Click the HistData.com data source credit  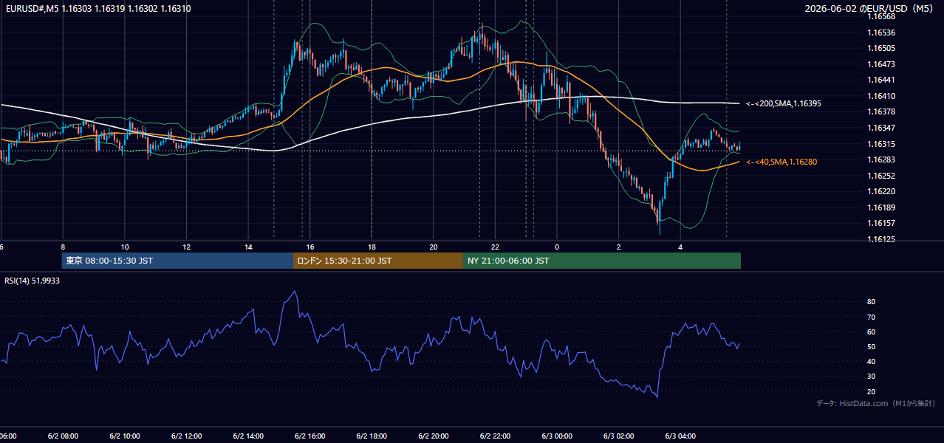tap(876, 403)
